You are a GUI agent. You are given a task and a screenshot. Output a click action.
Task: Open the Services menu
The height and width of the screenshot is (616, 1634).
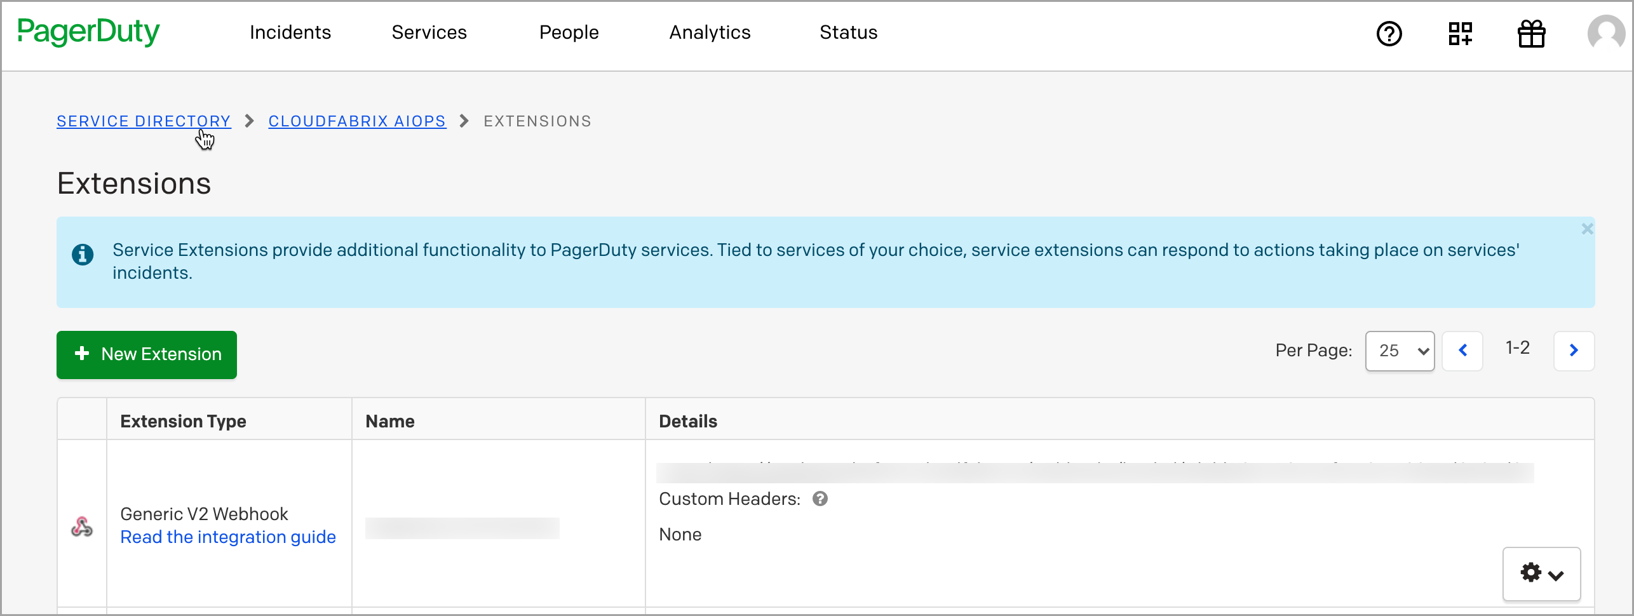pyautogui.click(x=429, y=32)
